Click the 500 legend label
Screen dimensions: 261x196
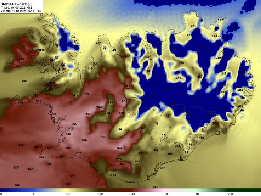click(100, 194)
